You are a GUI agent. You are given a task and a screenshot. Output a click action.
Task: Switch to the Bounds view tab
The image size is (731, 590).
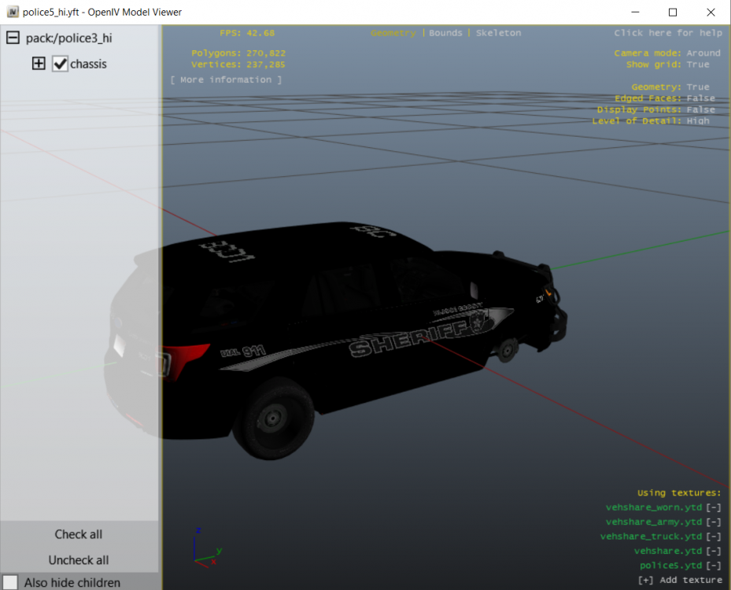point(445,33)
